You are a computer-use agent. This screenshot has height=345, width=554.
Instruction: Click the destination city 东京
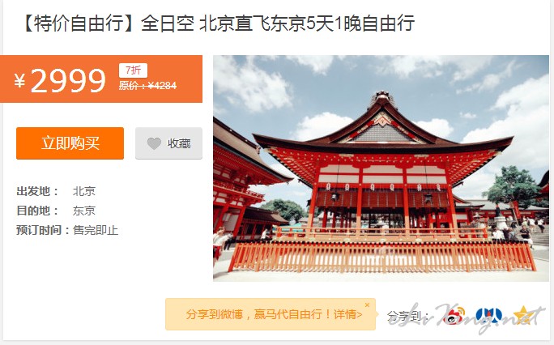(84, 211)
